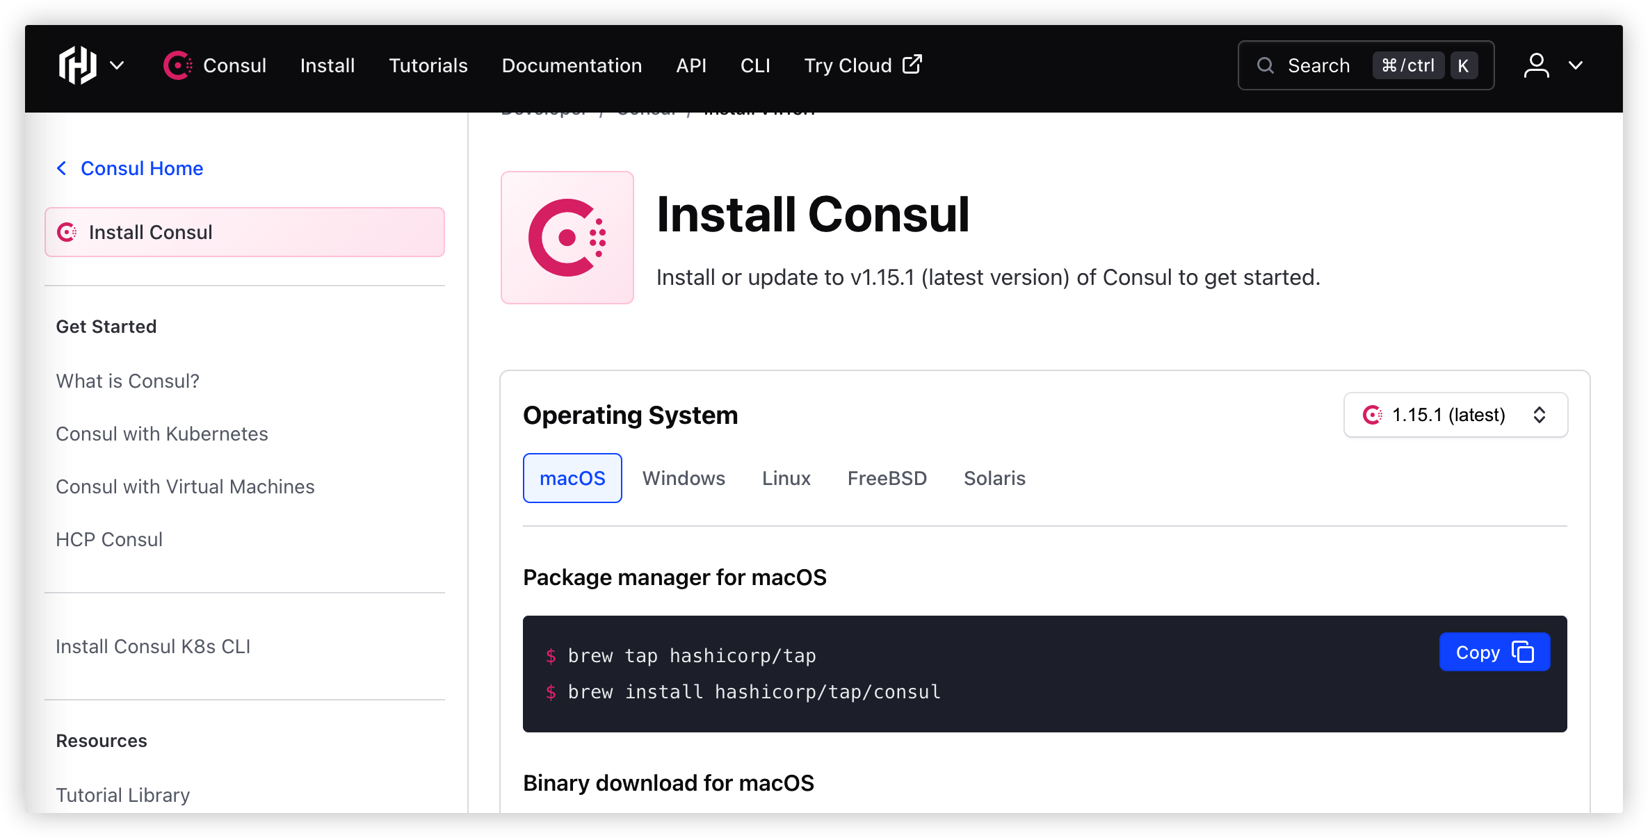1648x838 pixels.
Task: Toggle the Solaris operating system tab
Action: (994, 478)
